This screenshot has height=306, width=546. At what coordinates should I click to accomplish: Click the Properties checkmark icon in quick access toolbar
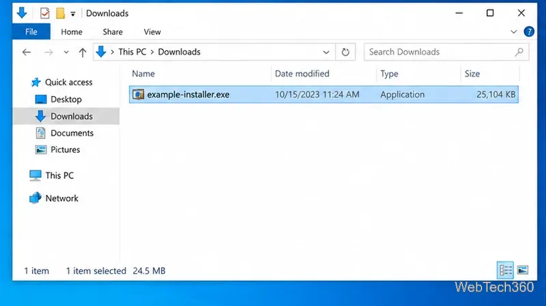[44, 13]
